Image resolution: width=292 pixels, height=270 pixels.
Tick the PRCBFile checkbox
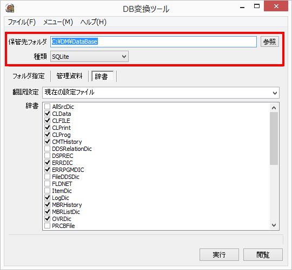coord(47,226)
